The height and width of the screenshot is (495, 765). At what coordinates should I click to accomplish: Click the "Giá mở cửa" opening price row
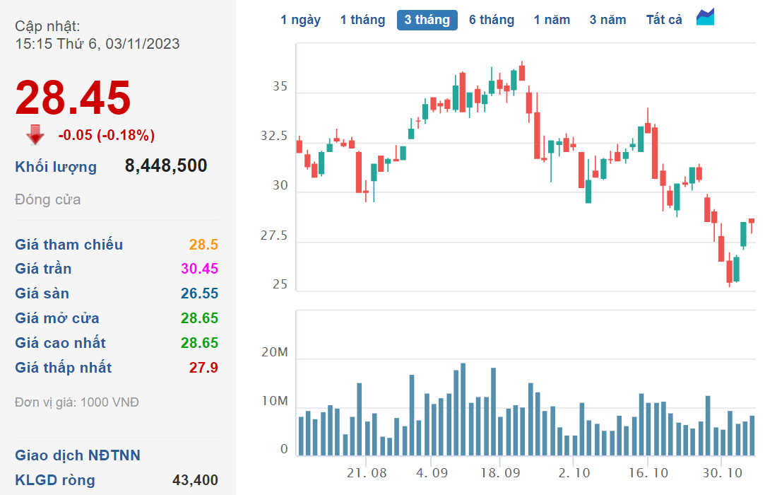pyautogui.click(x=57, y=318)
